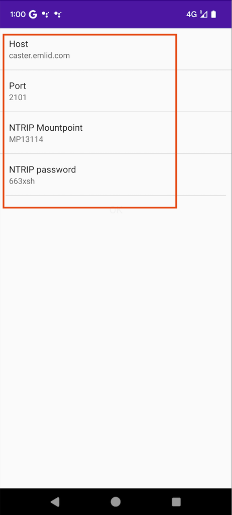Screen dimensions: 232x515
Task: Edit the caster.emlid.com host value
Action: pos(39,55)
